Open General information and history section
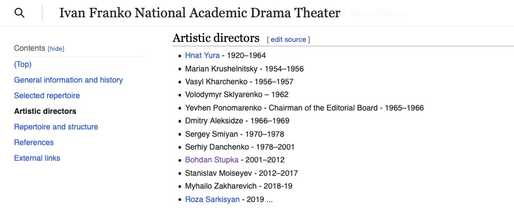This screenshot has width=514, height=216. [68, 80]
